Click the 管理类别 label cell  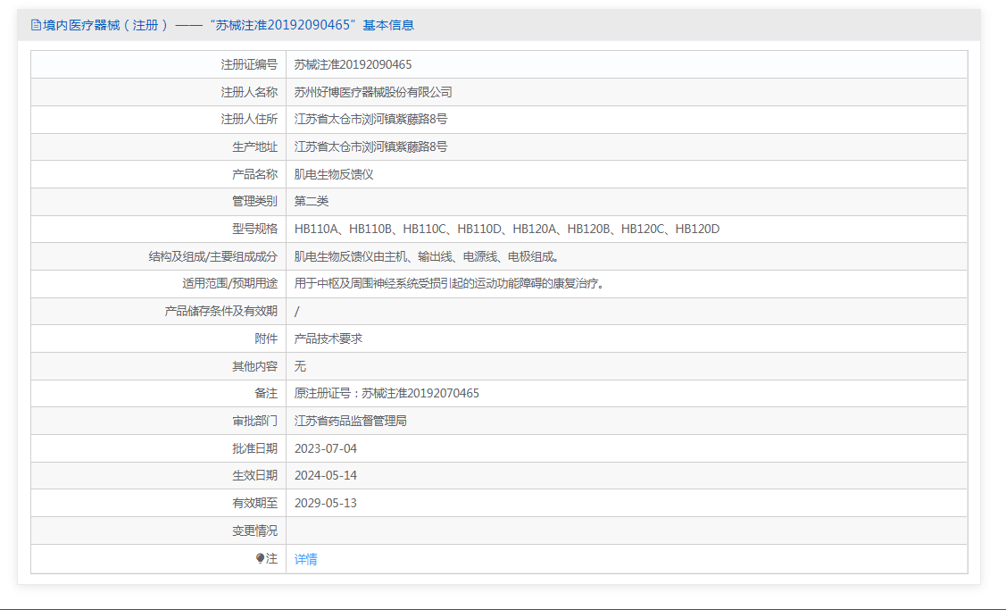[x=159, y=202]
